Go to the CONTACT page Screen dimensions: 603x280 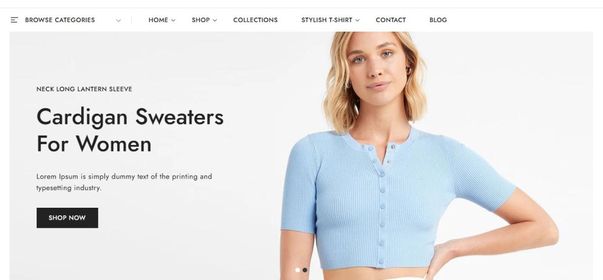point(390,20)
